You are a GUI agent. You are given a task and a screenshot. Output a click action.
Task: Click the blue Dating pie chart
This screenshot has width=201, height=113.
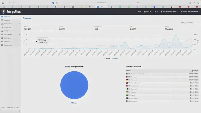tap(74, 85)
